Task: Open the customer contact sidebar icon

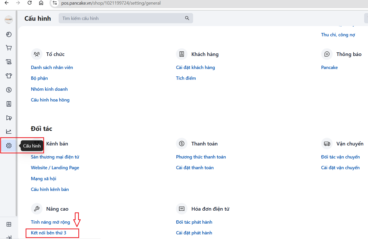Action: click(x=9, y=104)
